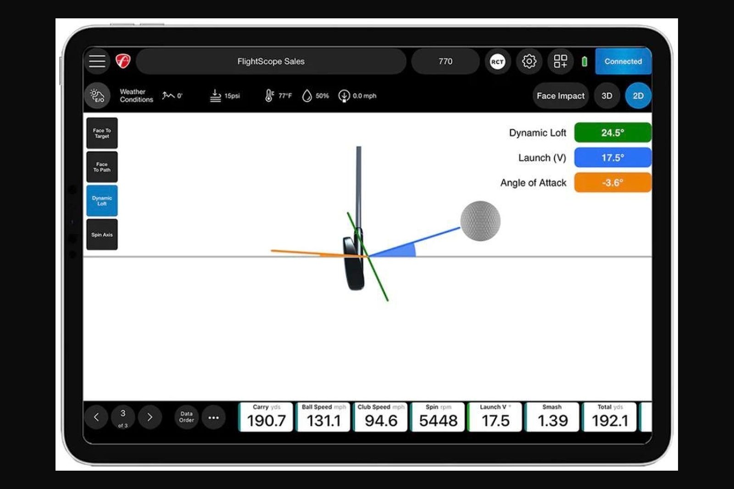
Task: Select the Carry 190.7 data tile
Action: click(x=266, y=417)
